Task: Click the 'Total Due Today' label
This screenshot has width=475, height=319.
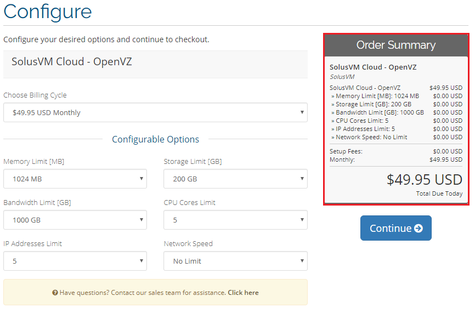Action: click(439, 193)
